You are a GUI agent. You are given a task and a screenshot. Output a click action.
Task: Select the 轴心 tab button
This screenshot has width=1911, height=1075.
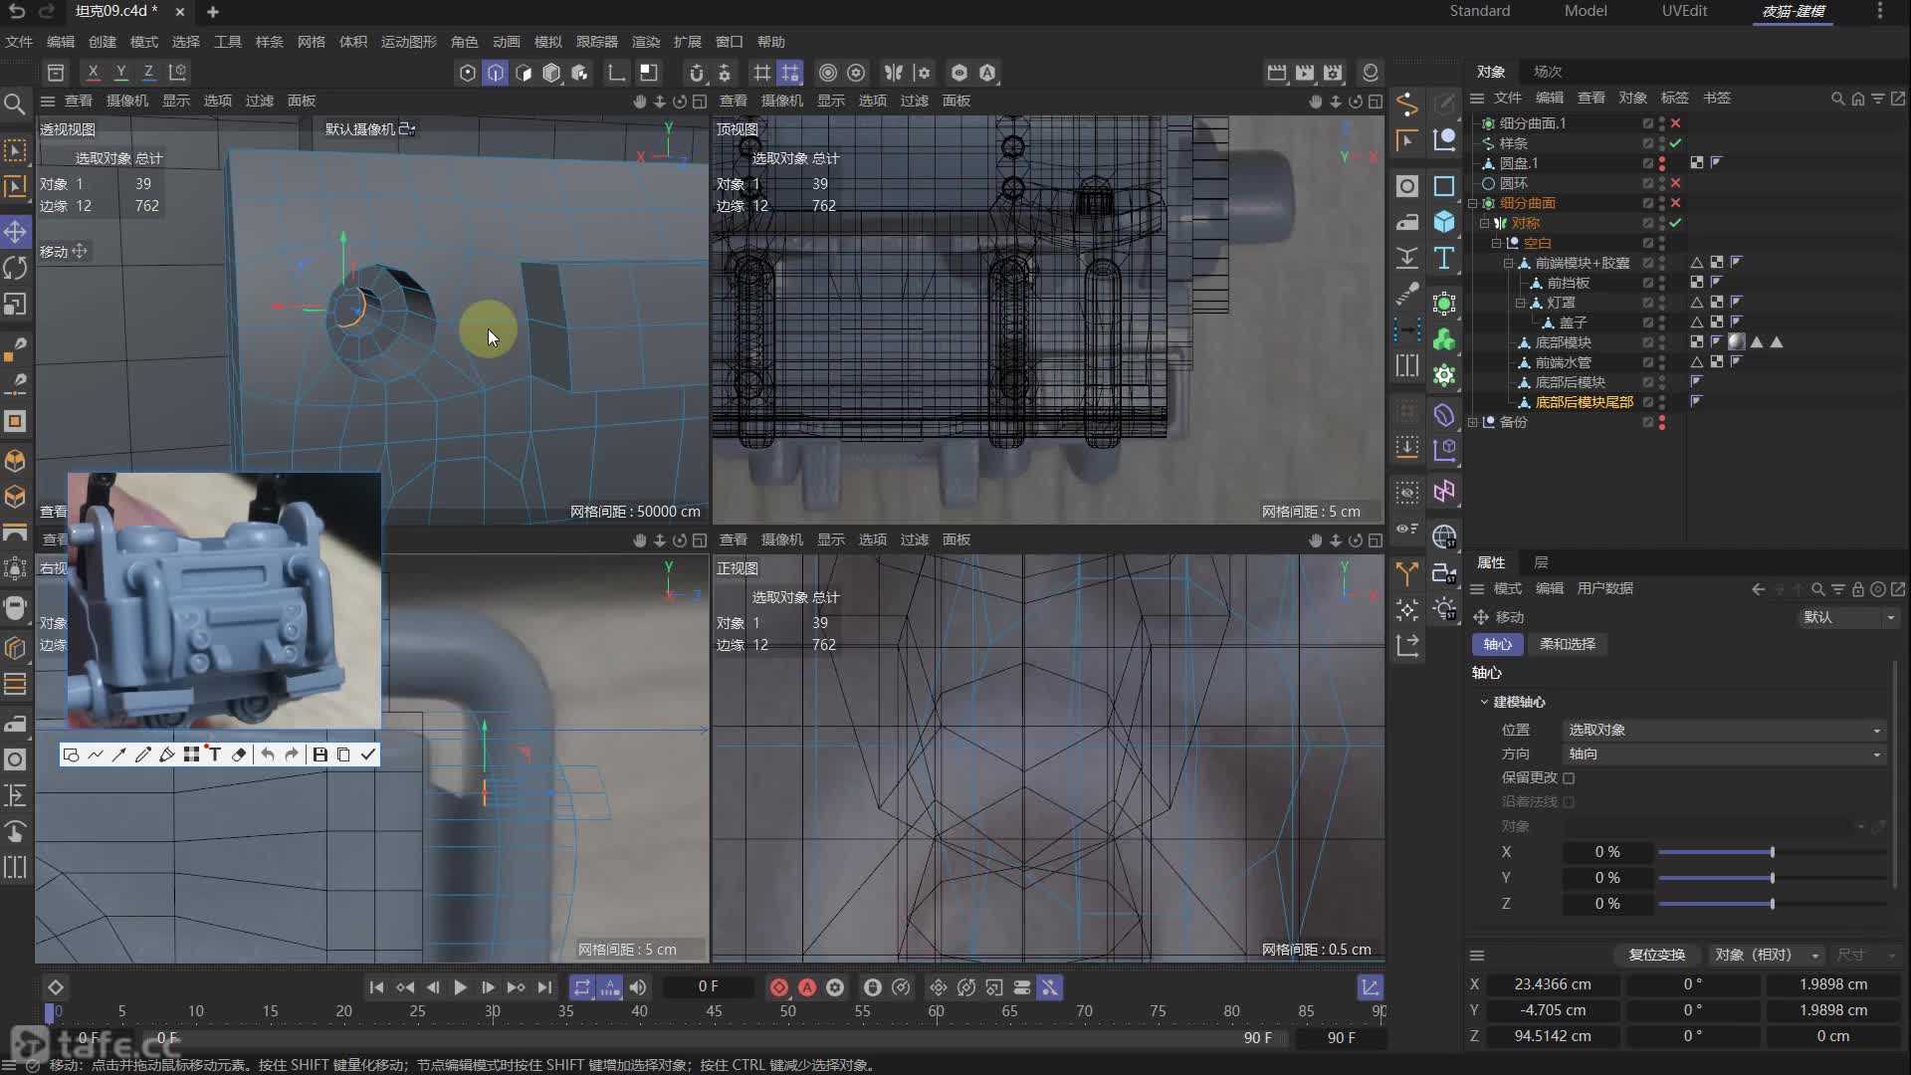(1497, 644)
